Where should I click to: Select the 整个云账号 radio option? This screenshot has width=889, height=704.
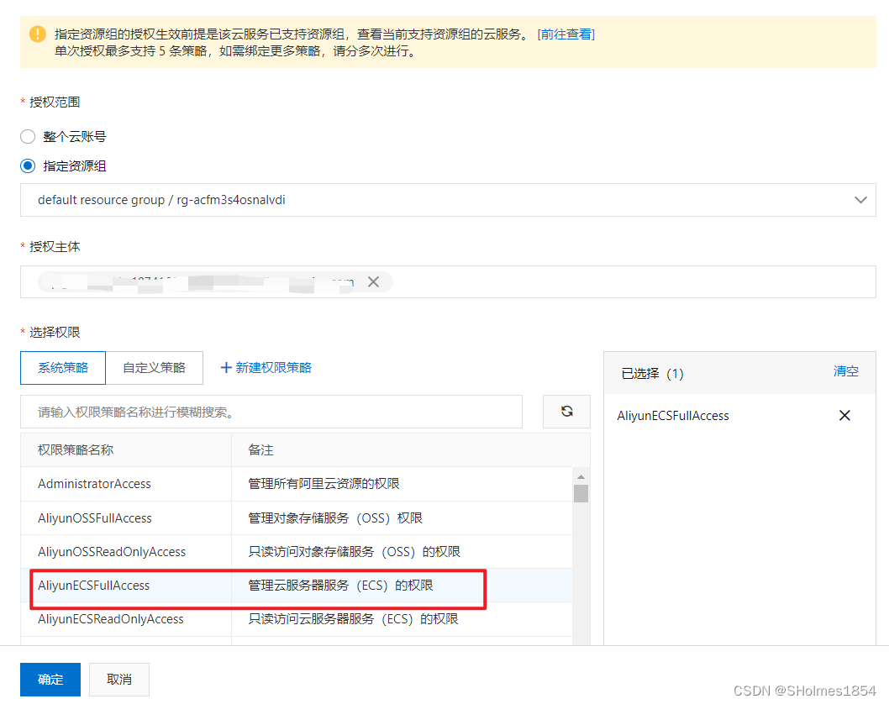(28, 137)
